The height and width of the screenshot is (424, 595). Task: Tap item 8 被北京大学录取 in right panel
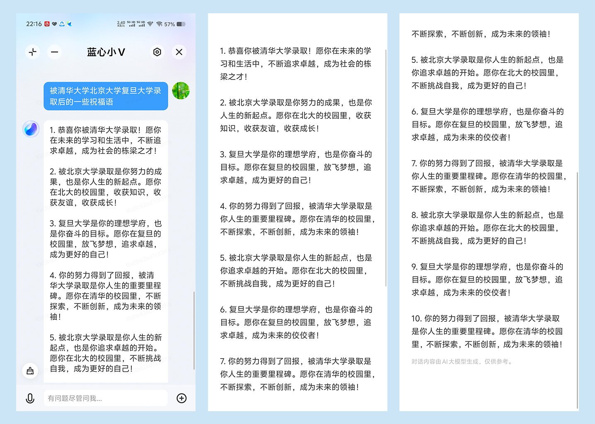488,228
